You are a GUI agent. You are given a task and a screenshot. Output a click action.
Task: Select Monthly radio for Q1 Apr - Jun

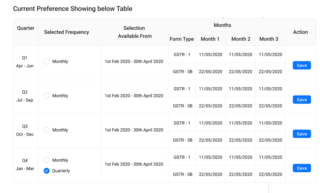tap(47, 62)
